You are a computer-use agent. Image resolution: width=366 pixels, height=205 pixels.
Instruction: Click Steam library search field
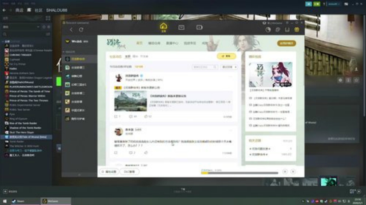(23, 34)
